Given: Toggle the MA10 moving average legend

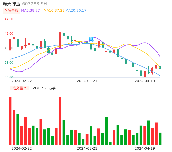Looking at the screenshot, I should (x=54, y=11).
